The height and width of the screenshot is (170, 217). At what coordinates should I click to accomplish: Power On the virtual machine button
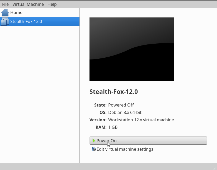[148, 141]
